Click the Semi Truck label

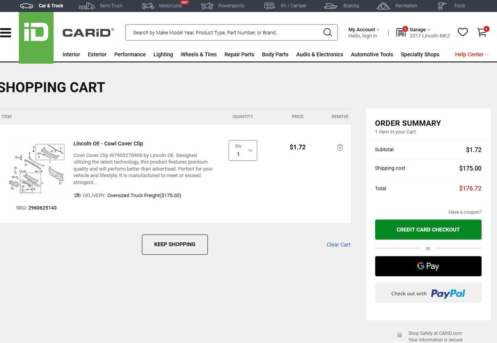click(111, 6)
